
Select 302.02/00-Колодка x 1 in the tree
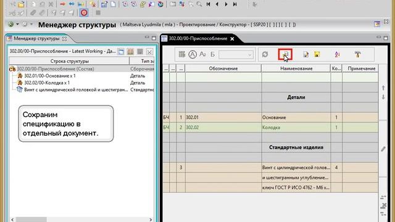[47, 83]
